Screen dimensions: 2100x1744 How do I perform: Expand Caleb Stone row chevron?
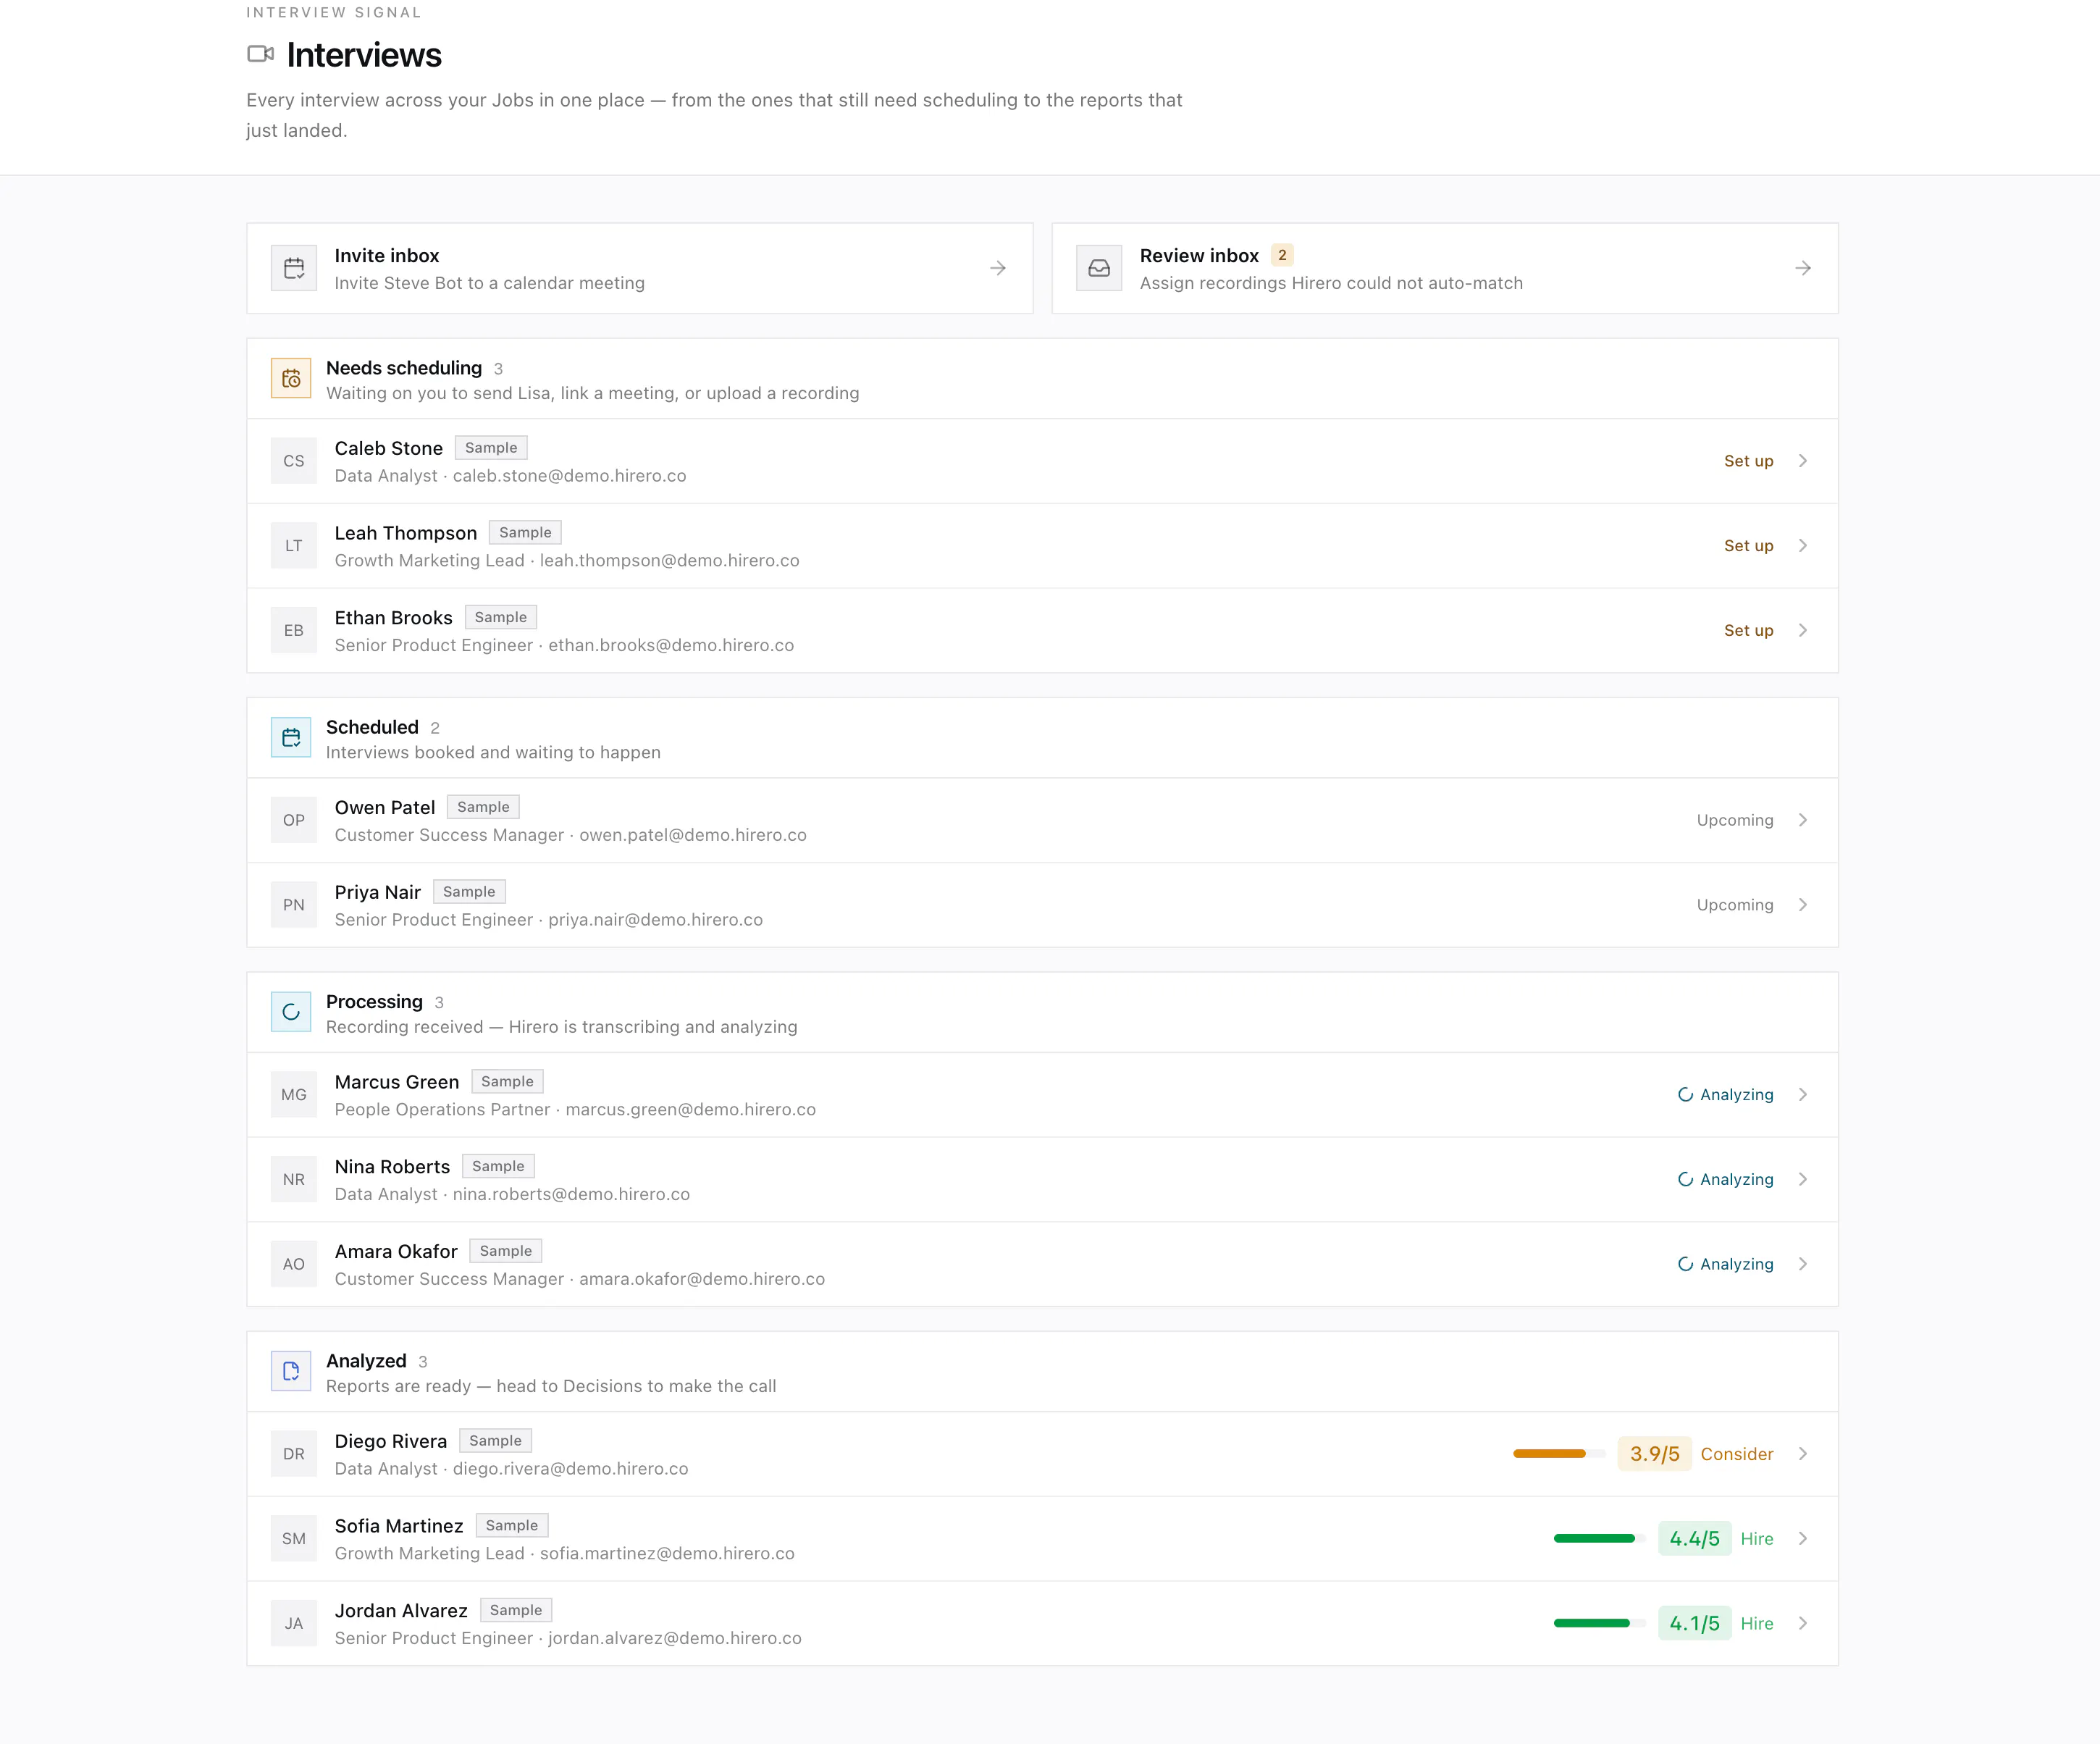pyautogui.click(x=1803, y=461)
